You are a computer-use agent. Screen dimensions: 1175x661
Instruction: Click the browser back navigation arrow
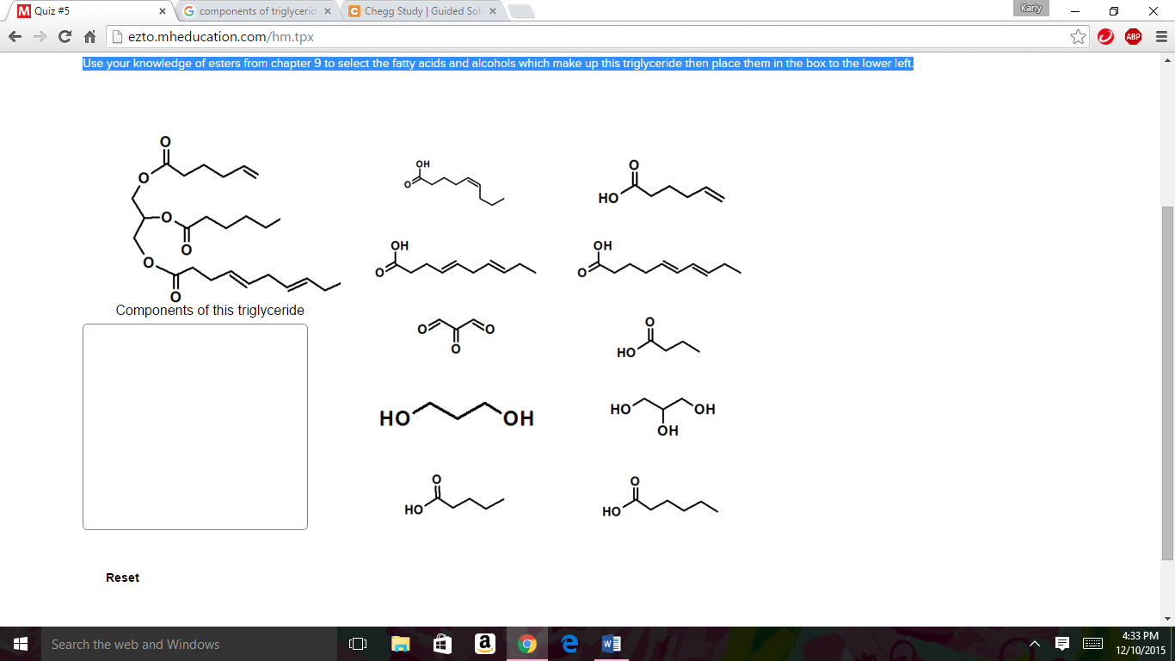[13, 37]
